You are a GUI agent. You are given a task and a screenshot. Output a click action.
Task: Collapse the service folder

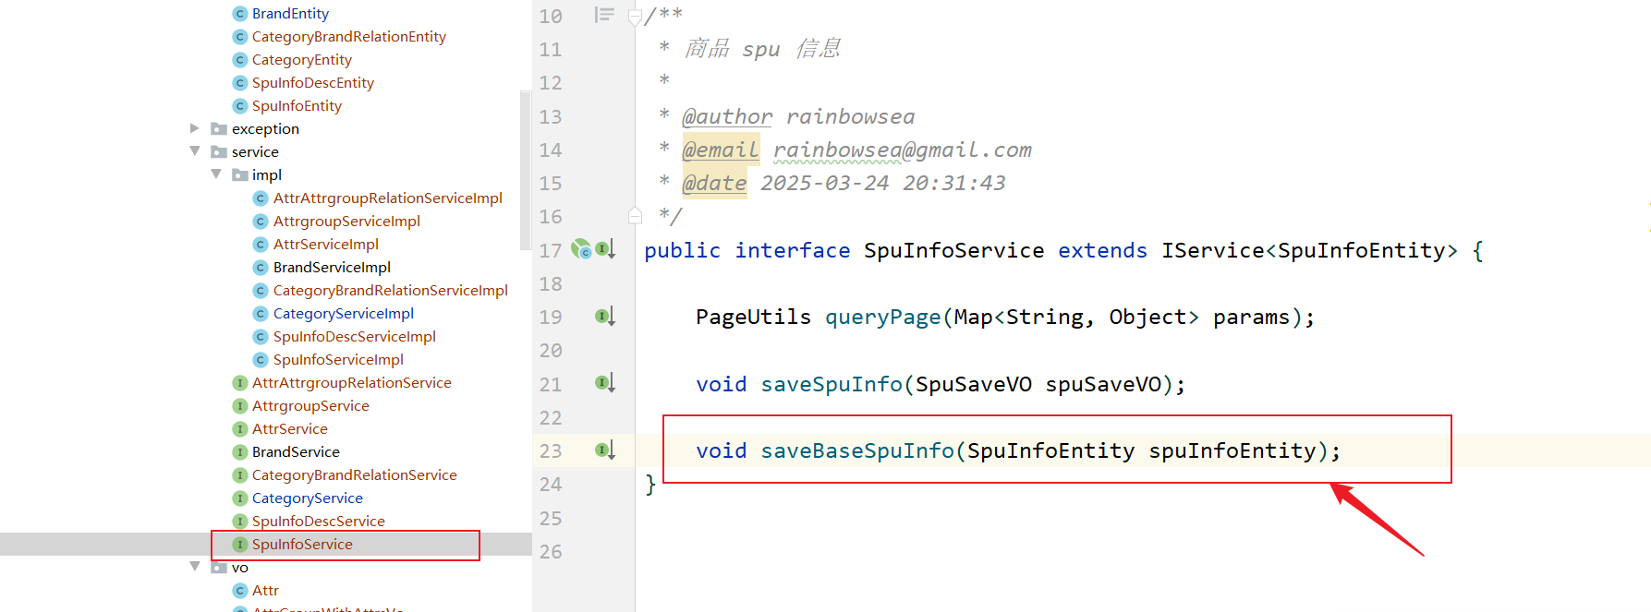pos(195,151)
